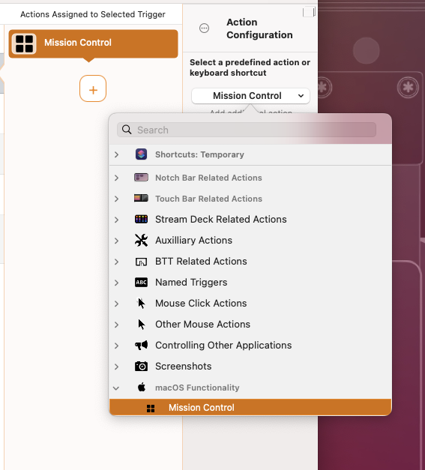This screenshot has height=470, width=425.
Task: Collapse the macOS Functionality section
Action: click(x=116, y=388)
